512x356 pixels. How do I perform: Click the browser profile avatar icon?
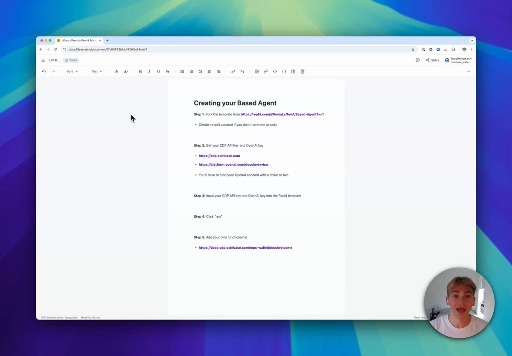(464, 50)
